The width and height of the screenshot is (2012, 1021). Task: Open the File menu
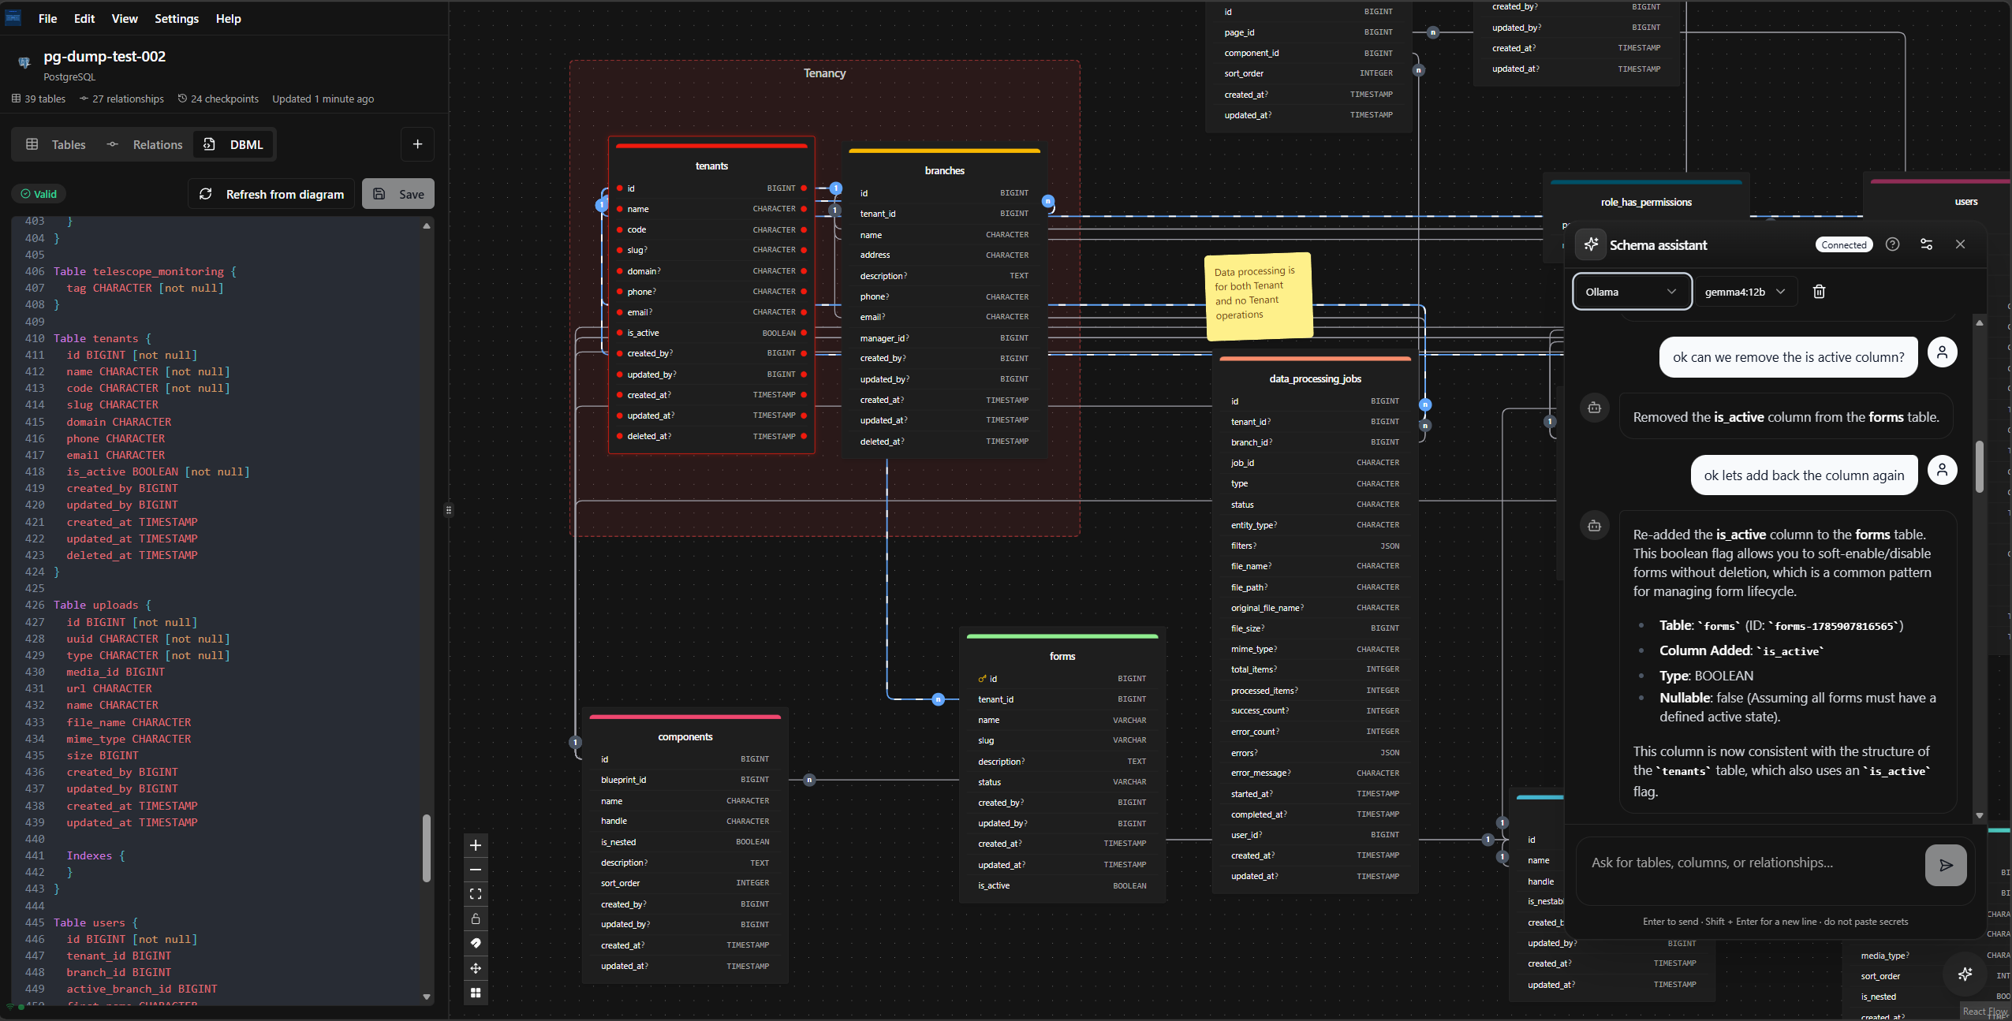pos(47,18)
